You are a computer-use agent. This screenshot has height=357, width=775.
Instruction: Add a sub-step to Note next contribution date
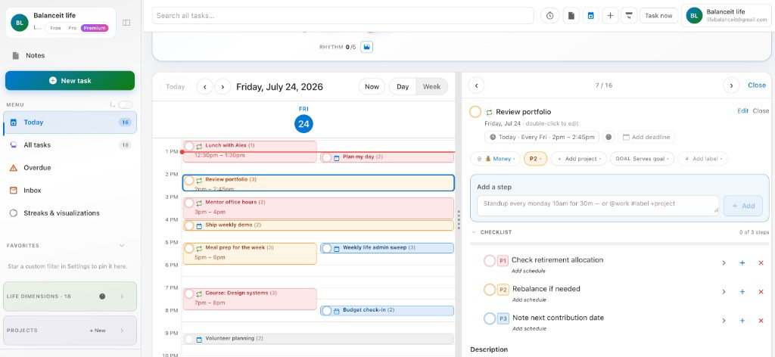click(742, 321)
